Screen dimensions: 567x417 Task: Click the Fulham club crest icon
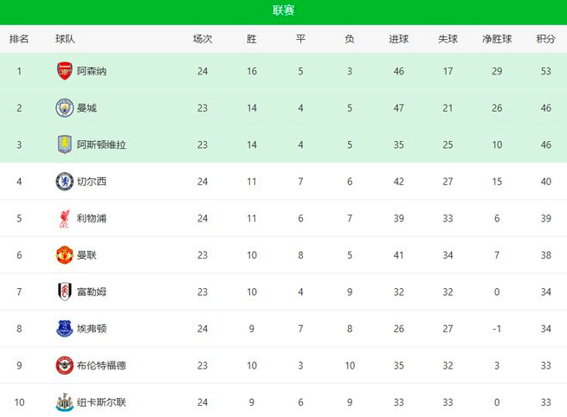pyautogui.click(x=65, y=292)
